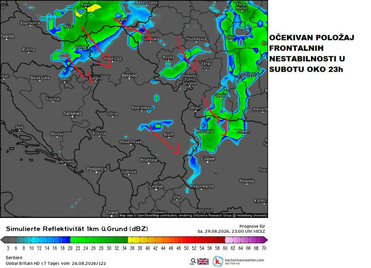Click the 'Plowdiw' city label

click(247, 181)
